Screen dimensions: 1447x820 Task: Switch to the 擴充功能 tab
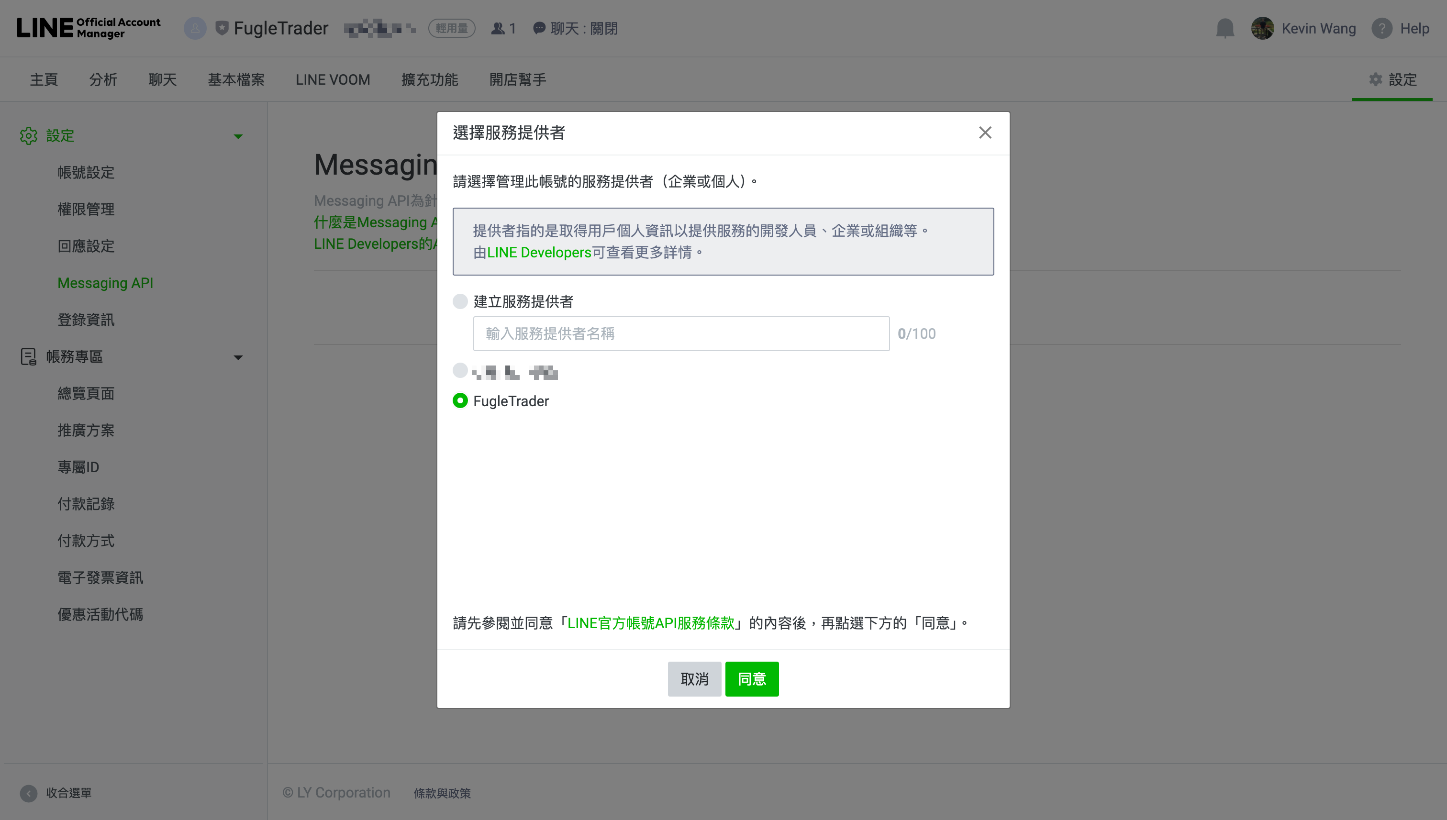(430, 79)
